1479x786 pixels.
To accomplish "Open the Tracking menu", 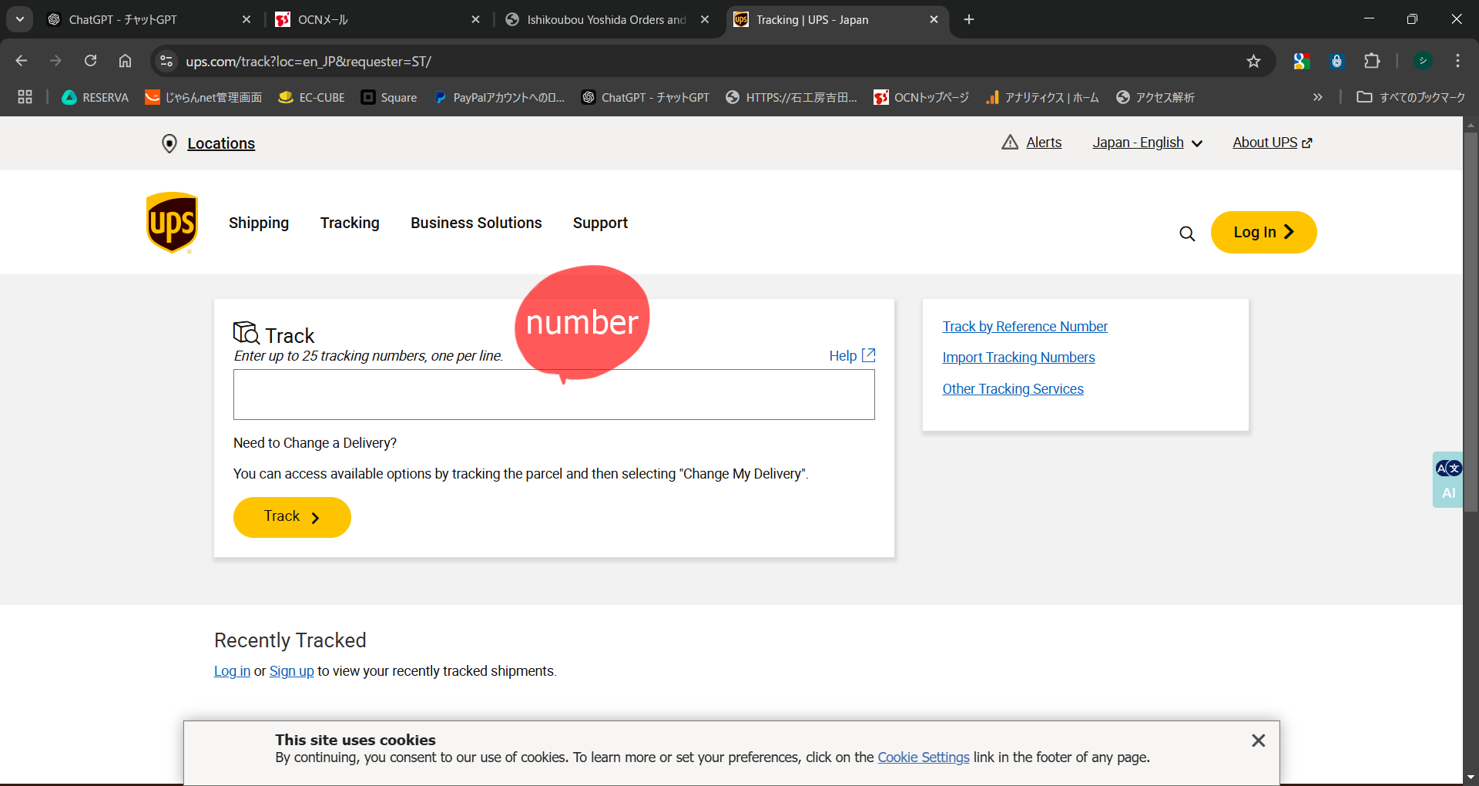I will coord(350,223).
